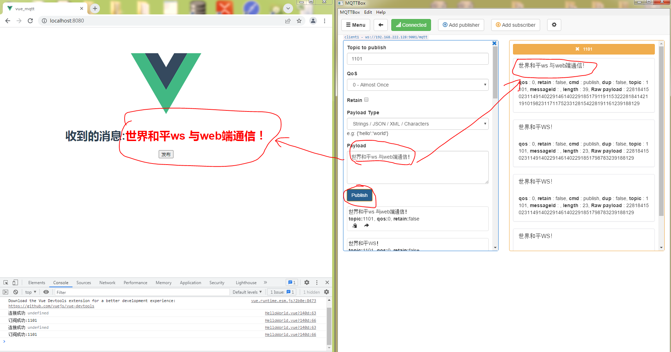Viewport: 671px width, 352px height.
Task: Switch to the Network tab in DevTools
Action: pos(107,282)
